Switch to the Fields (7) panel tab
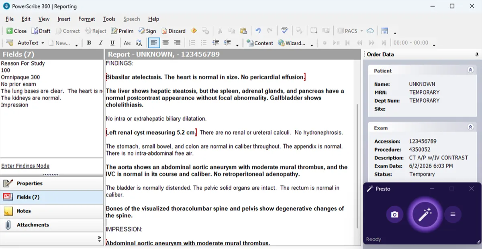Screen dimensions: 482x249 pos(52,197)
